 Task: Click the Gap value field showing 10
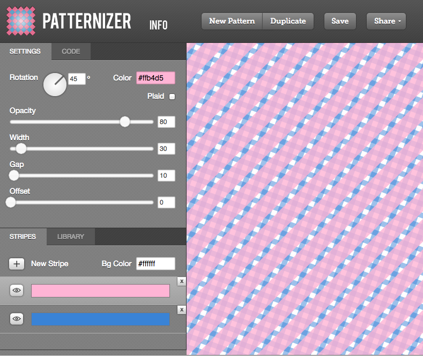(166, 176)
